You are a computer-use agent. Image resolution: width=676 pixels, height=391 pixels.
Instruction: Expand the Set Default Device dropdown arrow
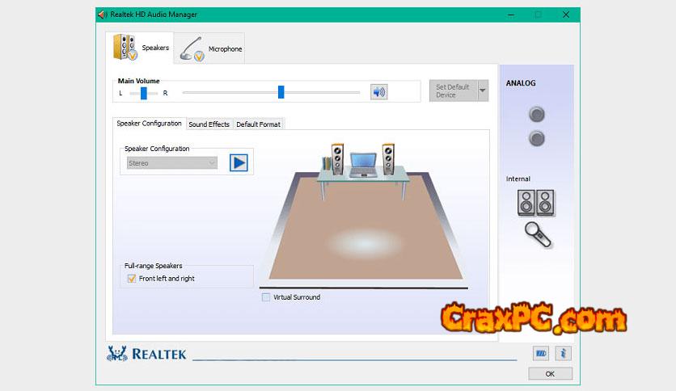483,90
